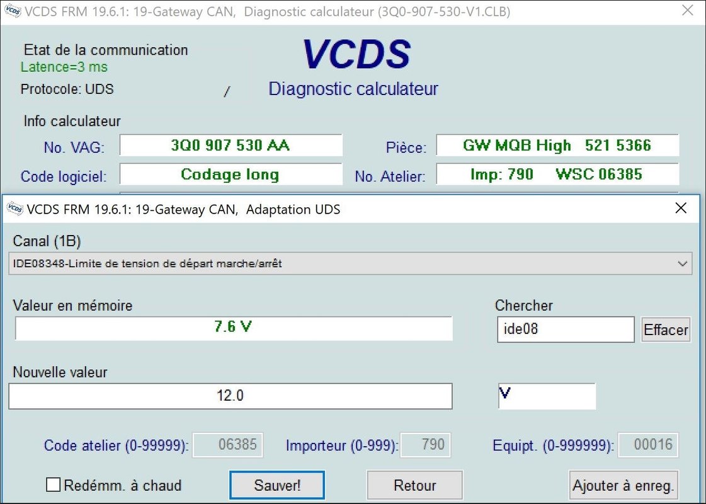Click the Retour button
706x504 pixels.
414,485
